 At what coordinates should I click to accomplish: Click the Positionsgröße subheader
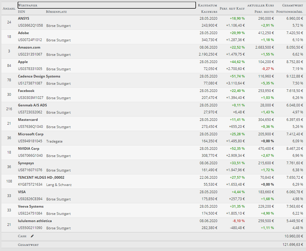[x=290, y=12]
